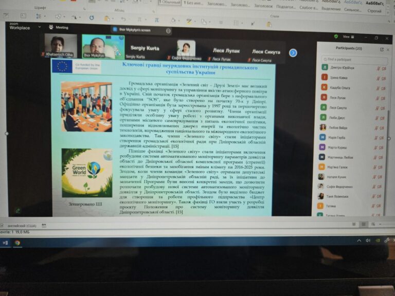
Task: Click the Word paste clipboard icon
Action: point(107,18)
